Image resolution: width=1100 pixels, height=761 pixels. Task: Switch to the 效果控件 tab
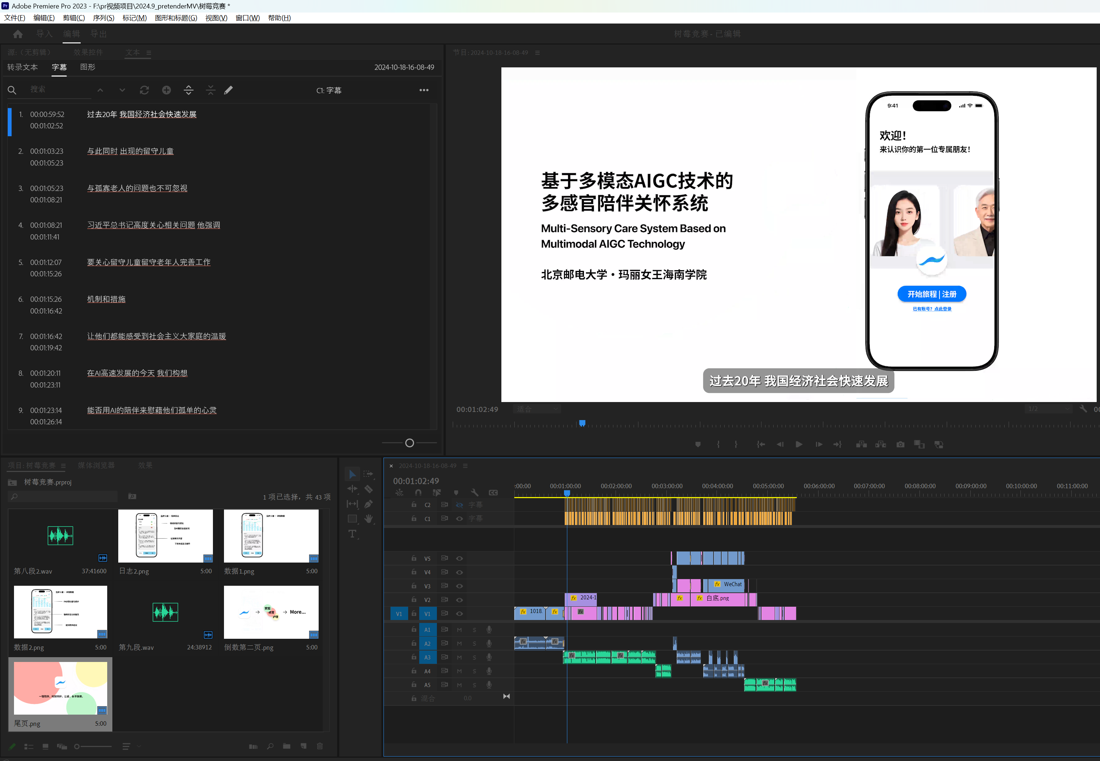[88, 52]
